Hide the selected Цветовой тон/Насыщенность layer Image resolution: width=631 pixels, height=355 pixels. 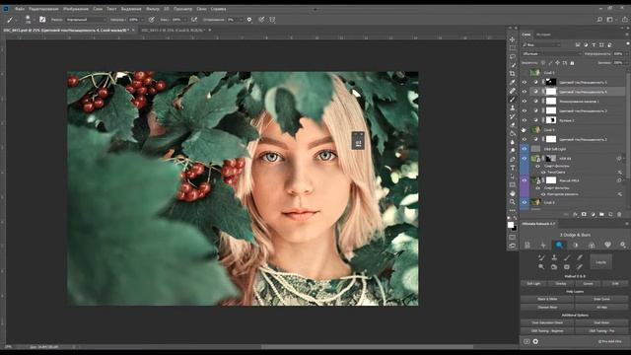(x=525, y=92)
